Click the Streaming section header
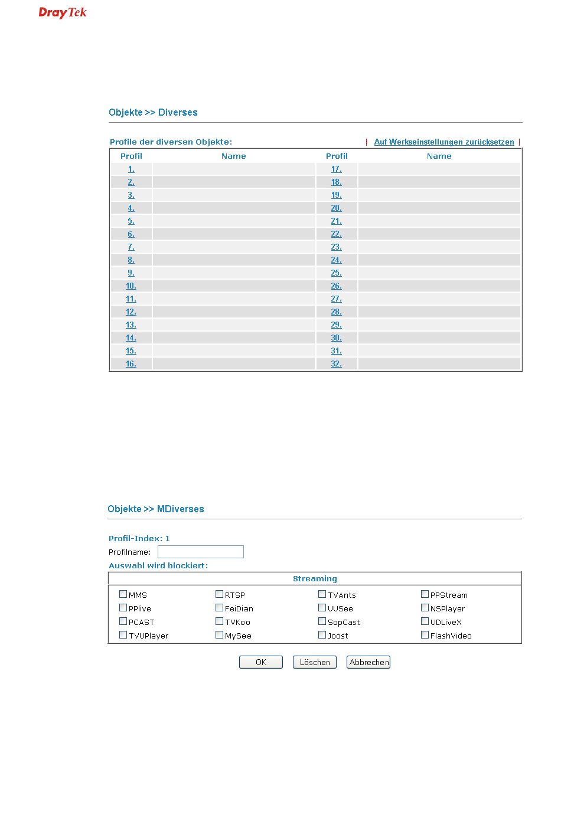The height and width of the screenshot is (825, 561). click(x=315, y=579)
